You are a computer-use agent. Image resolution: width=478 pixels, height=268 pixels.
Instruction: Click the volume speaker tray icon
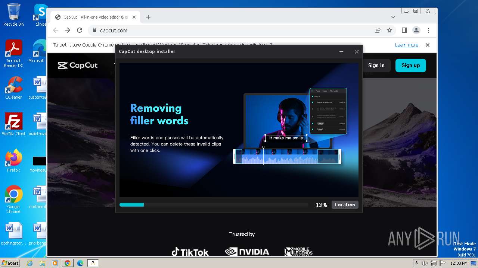pos(425,263)
